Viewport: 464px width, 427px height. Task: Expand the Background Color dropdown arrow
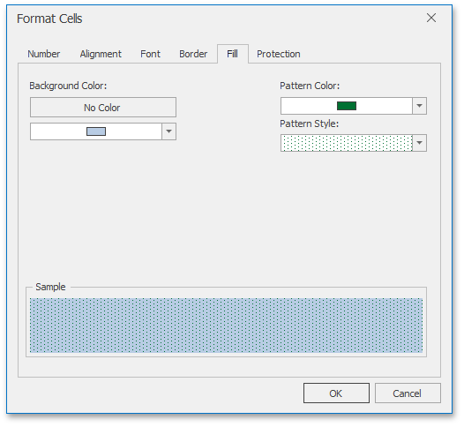point(169,131)
